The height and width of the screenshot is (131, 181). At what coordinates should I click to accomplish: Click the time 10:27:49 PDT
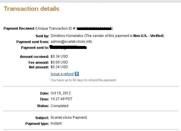(61, 99)
